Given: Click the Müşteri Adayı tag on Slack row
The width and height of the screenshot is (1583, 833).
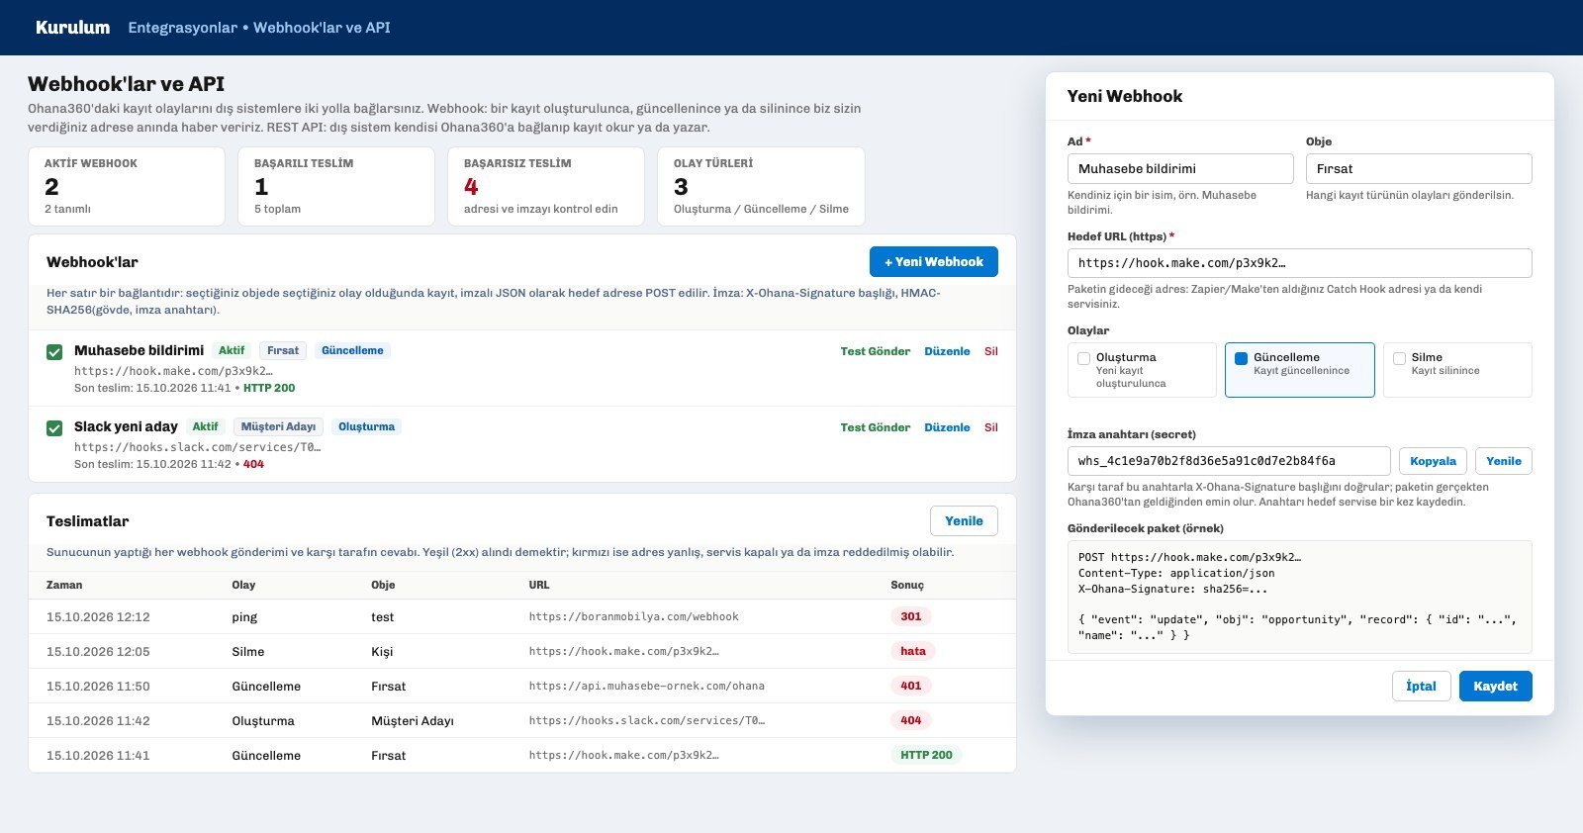Looking at the screenshot, I should 278,427.
